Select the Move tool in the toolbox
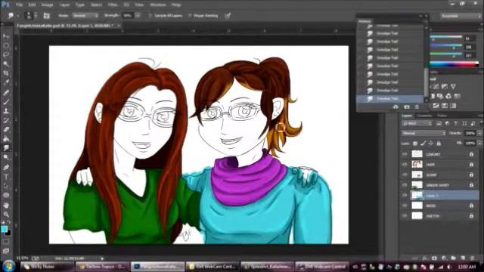The width and height of the screenshot is (484, 272). 6,36
